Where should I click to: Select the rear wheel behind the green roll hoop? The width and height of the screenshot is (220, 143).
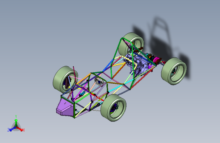(131, 44)
